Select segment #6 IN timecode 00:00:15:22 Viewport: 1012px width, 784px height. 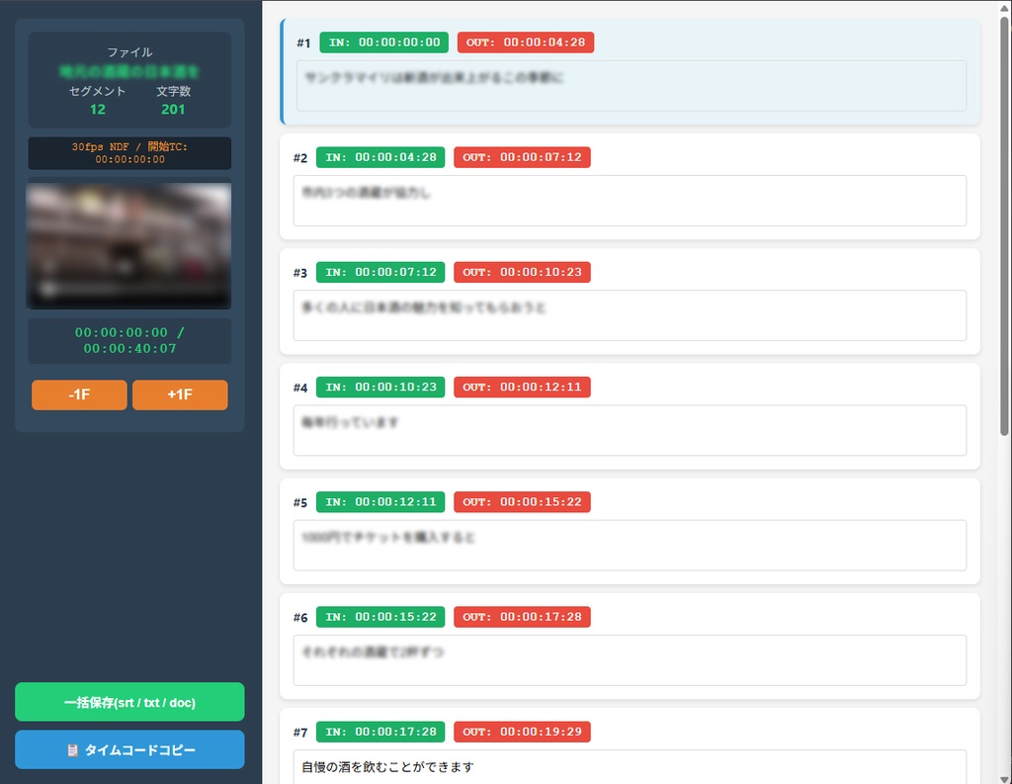(380, 617)
